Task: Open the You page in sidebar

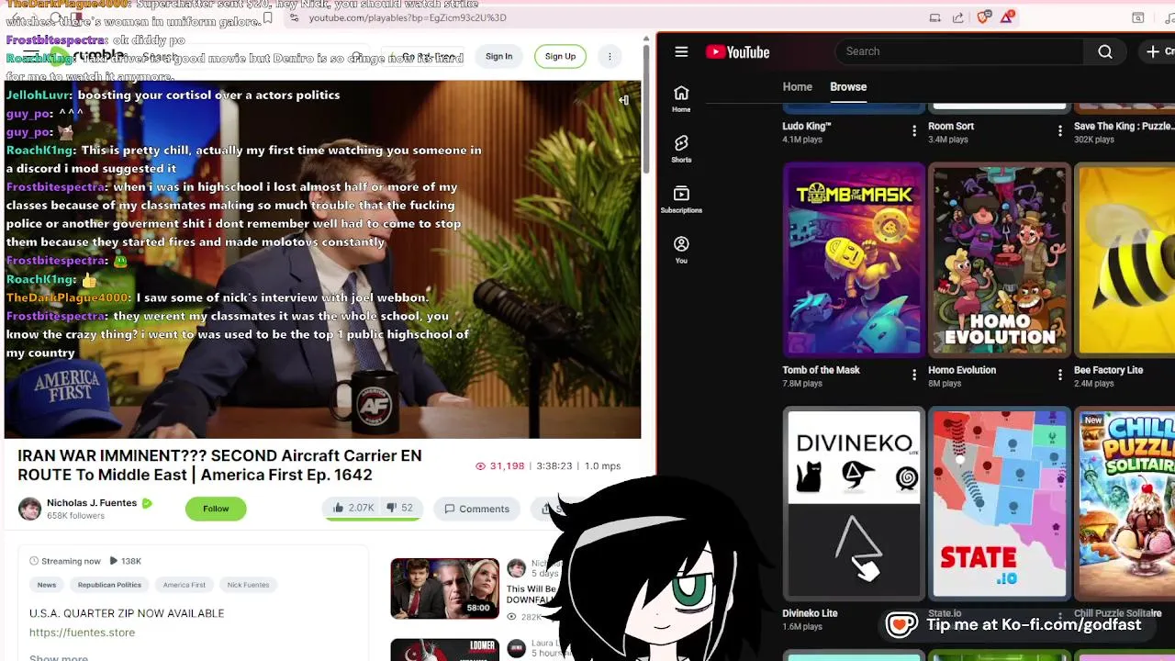Action: 681,250
